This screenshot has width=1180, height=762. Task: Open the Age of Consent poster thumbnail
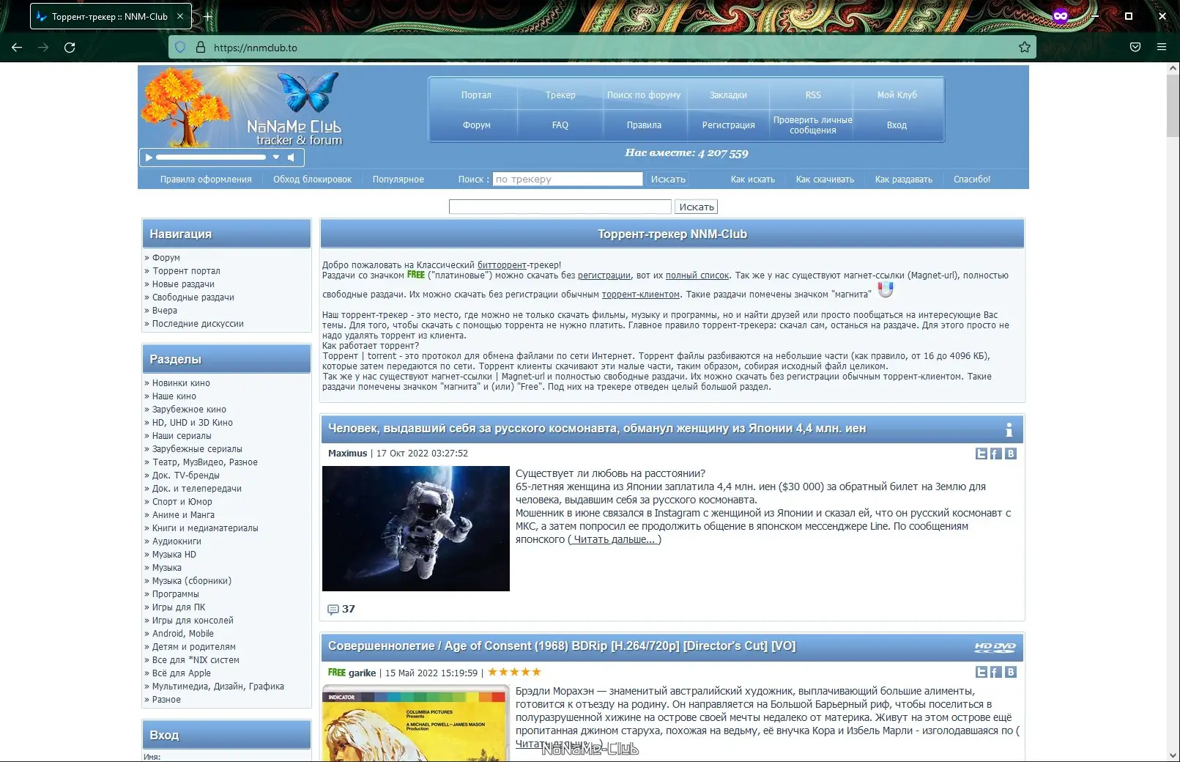tap(416, 723)
